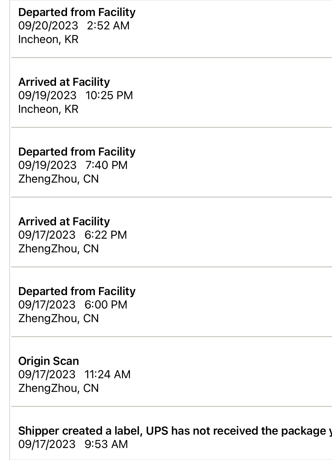Tap Incheon, KR under the 10:25 PM entry
This screenshot has width=332, height=460.
48,109
